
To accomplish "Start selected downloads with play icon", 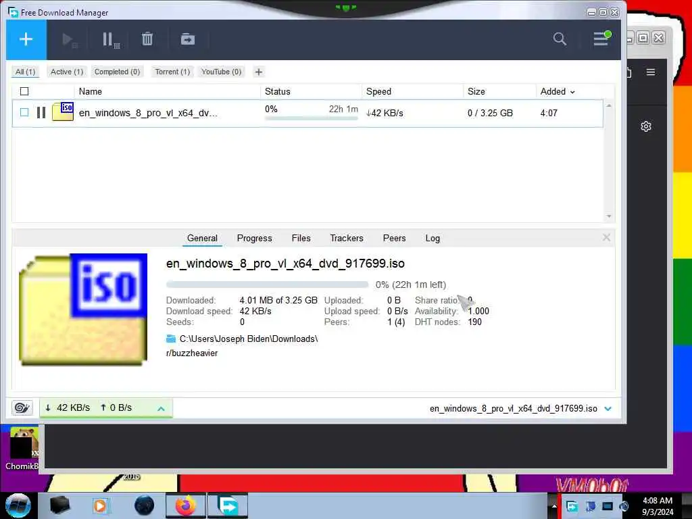I will (x=69, y=40).
